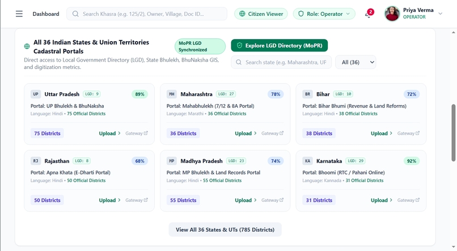The image size is (457, 251).
Task: Click the globe icon beside the section heading
Action: point(27,46)
